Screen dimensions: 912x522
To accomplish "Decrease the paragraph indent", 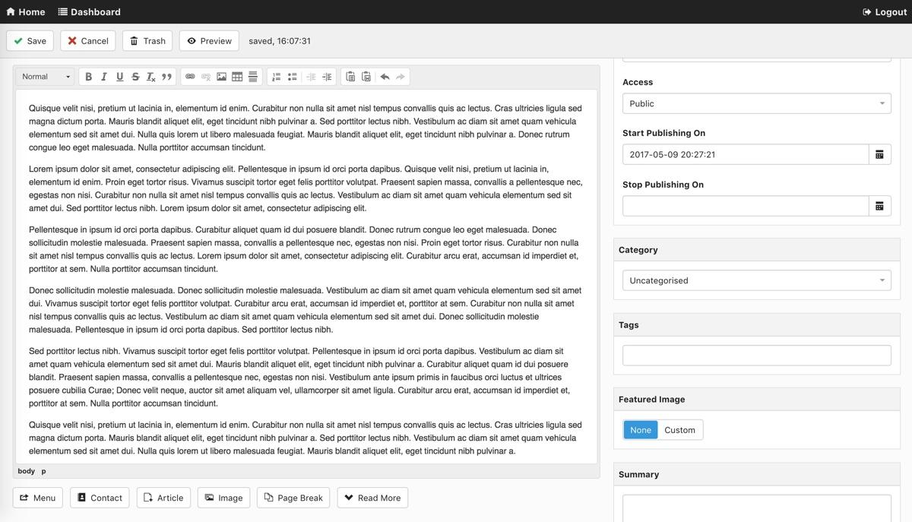I will tap(311, 77).
